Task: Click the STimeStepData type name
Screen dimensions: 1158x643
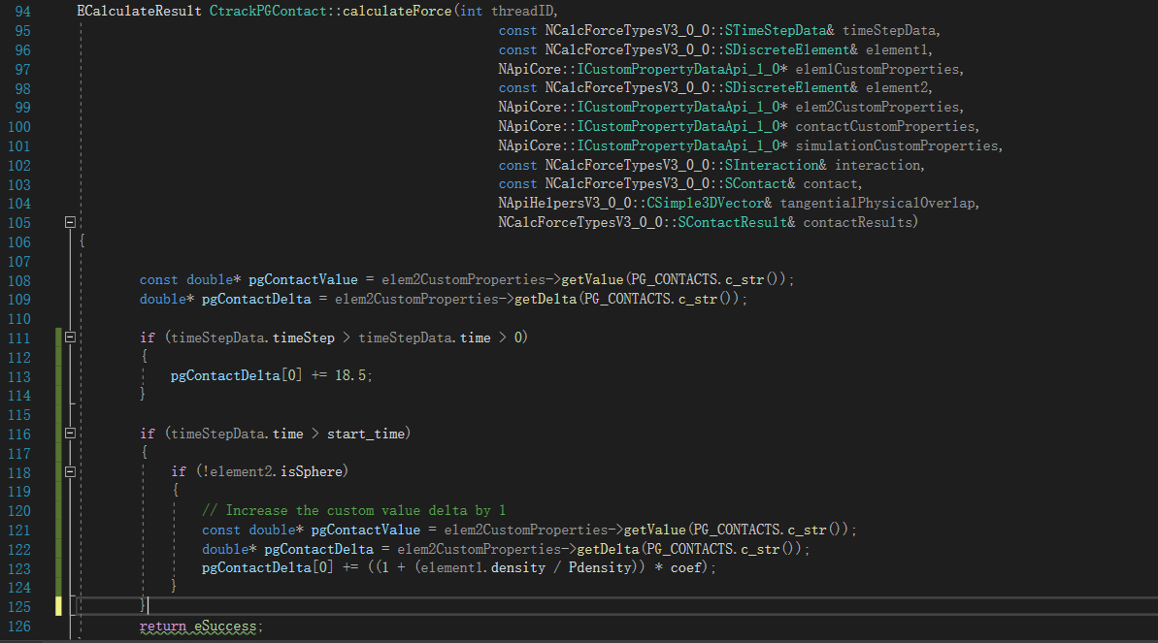Action: click(776, 30)
